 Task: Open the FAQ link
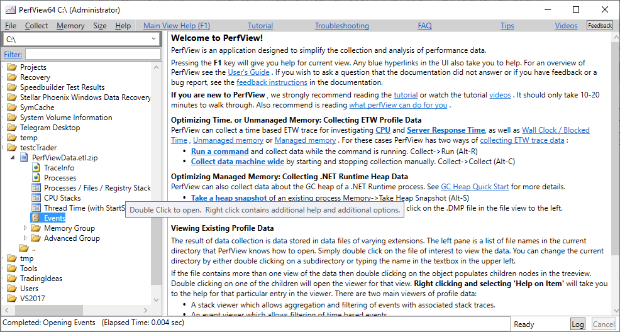coord(424,26)
